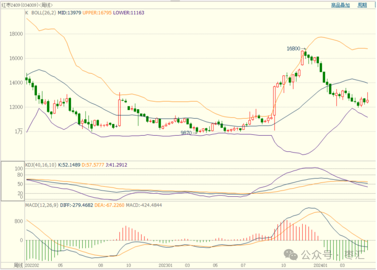Click the 周线 label on the time axis
Viewport: 377px width, 270px height.
coord(18,265)
